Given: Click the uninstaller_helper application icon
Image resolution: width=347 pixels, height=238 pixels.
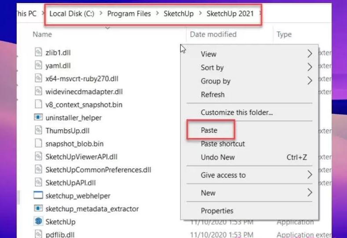Looking at the screenshot, I should click(x=38, y=117).
